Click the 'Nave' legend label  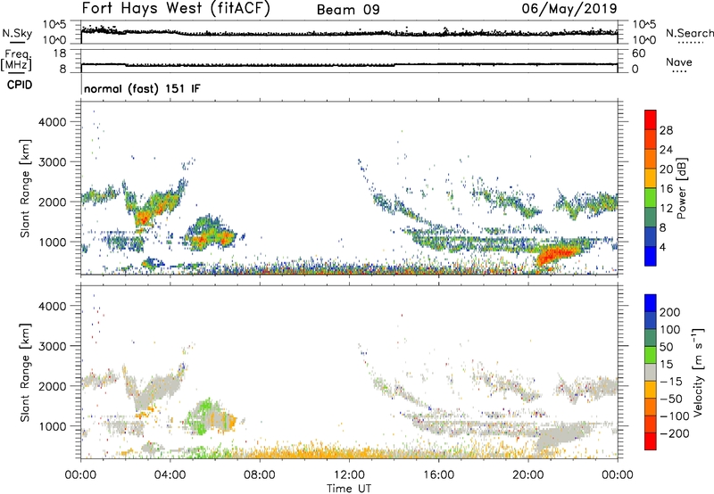(679, 62)
